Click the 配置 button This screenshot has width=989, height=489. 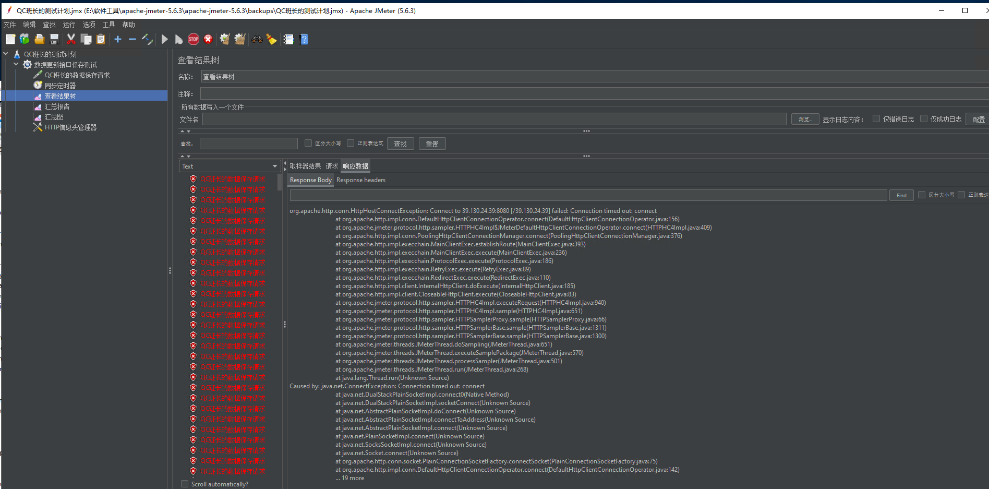[978, 120]
